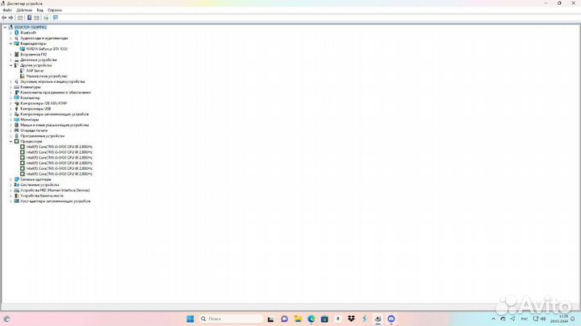Click the volume icon in system tray
The width and height of the screenshot is (581, 326).
[543, 319]
